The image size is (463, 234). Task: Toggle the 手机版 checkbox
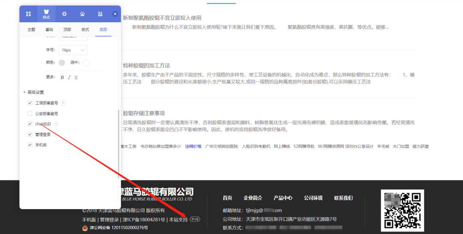tap(30, 145)
